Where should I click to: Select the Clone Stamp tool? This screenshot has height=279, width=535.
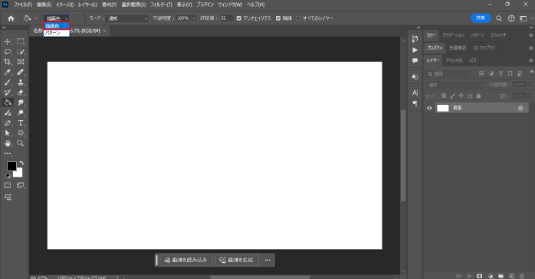pos(21,83)
